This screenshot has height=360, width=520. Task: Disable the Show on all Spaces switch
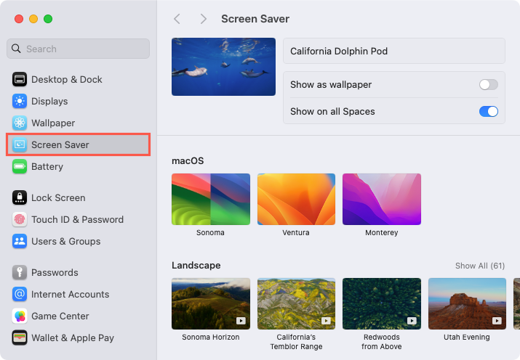coord(489,112)
